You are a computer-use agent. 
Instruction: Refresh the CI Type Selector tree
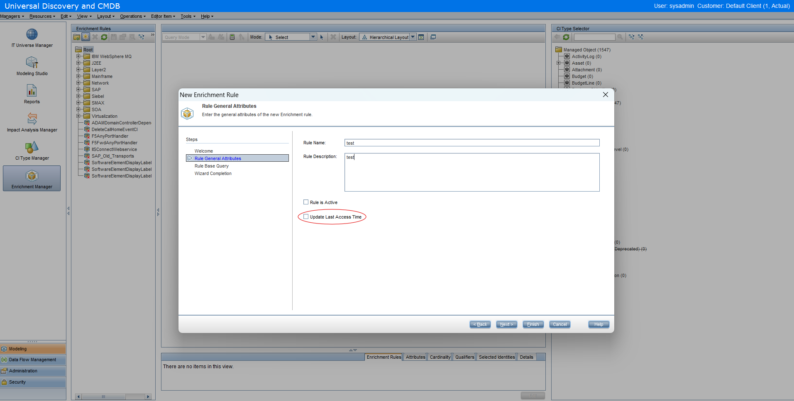point(566,36)
